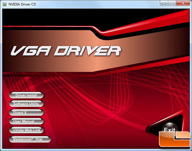The image size is (192, 151).
Task: Select the Direct X button
Action: 26,112
